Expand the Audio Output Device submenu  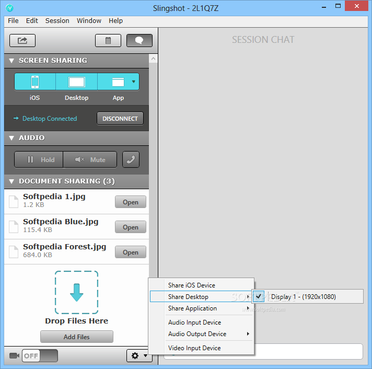click(202, 334)
